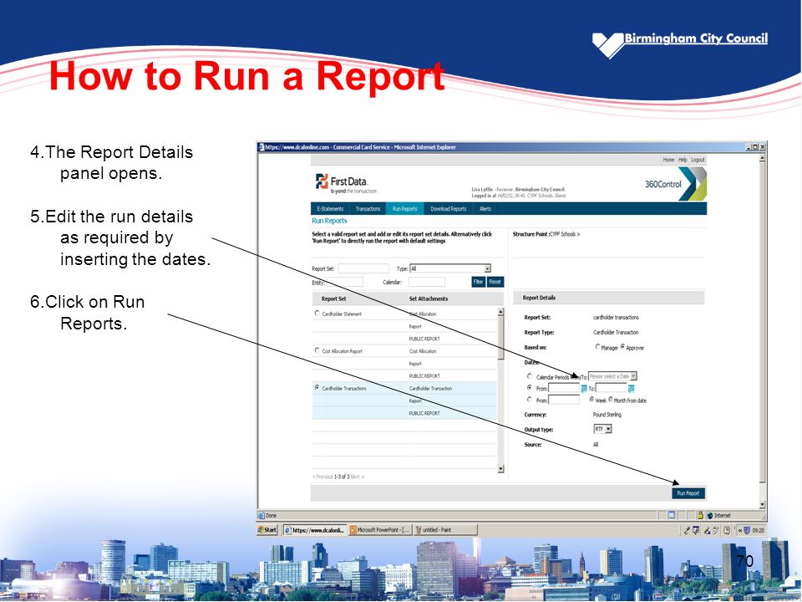Open the calendar icon beside the From date field

[x=584, y=389]
